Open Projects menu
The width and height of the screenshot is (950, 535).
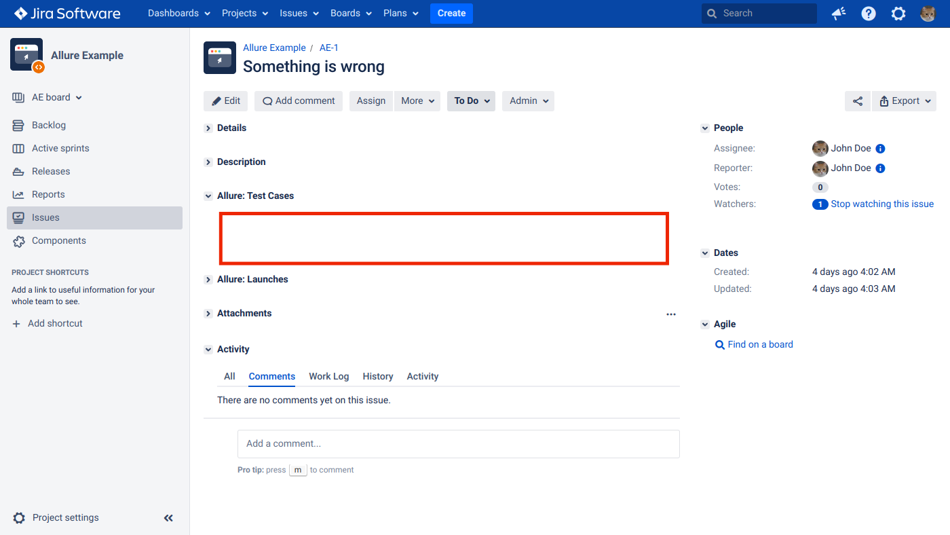(x=245, y=14)
